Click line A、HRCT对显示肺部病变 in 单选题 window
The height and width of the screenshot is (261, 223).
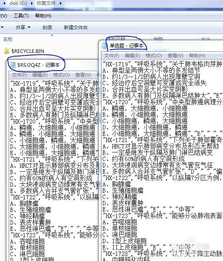pos(161,146)
